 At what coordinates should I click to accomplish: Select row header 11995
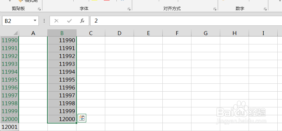(9, 80)
